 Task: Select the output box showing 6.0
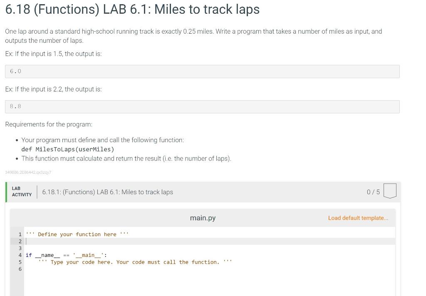point(202,71)
